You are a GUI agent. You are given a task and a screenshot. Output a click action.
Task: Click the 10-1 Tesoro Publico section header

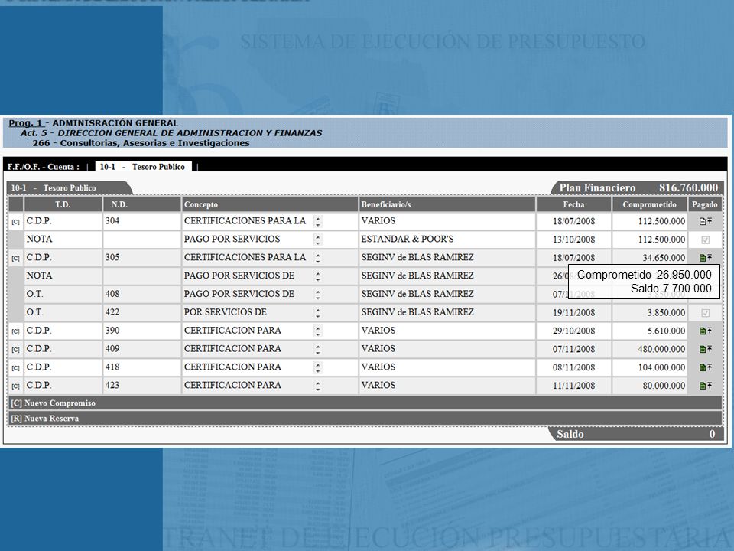[70, 188]
